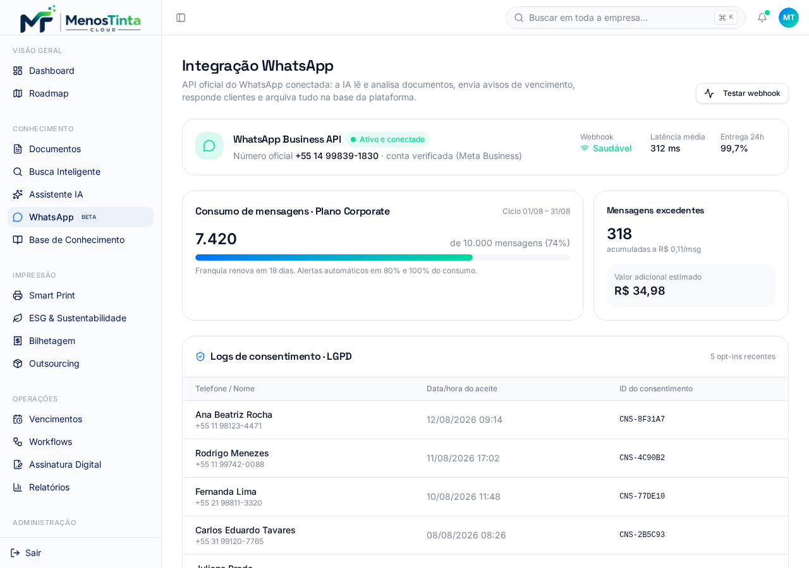Viewport: 809px width, 568px height.
Task: Click consent ID CNS-77DE10
Action: click(x=642, y=497)
